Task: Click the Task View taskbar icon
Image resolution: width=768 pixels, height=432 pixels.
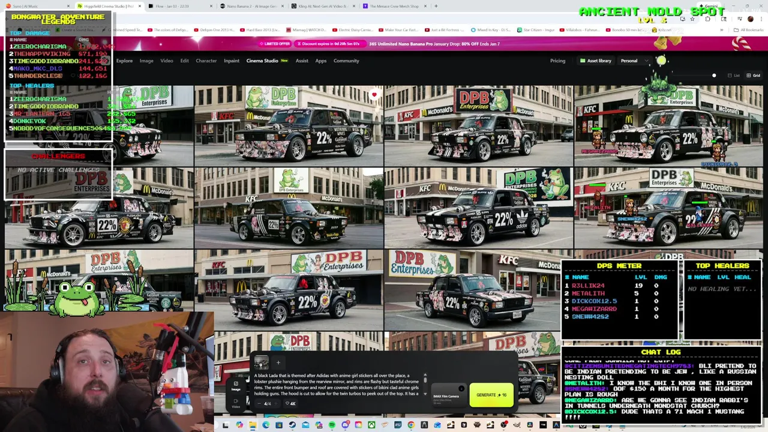Action: (226, 425)
